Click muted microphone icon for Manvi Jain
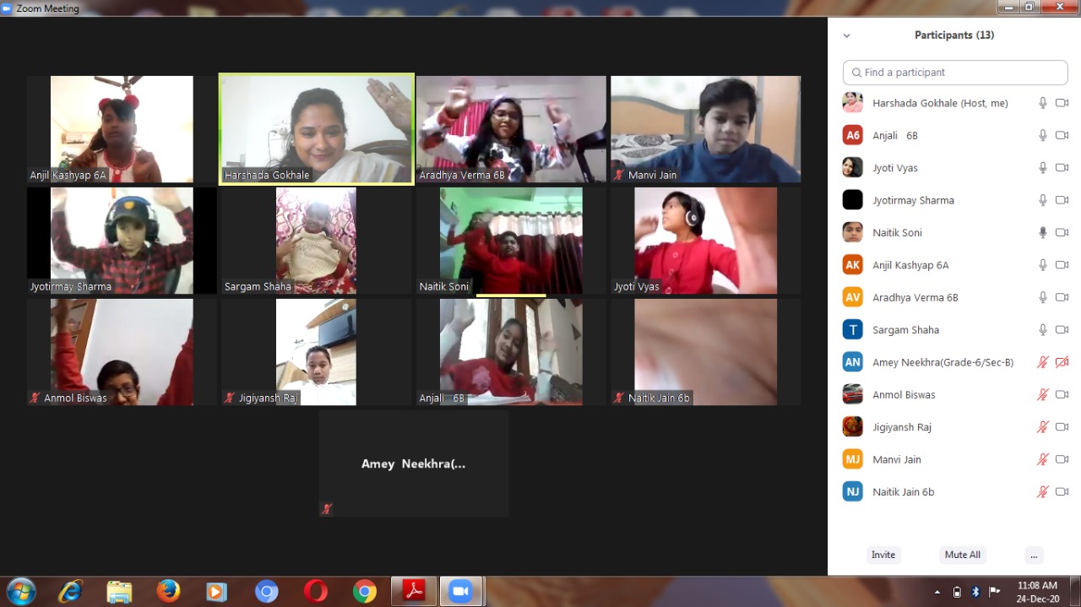 click(x=1043, y=459)
